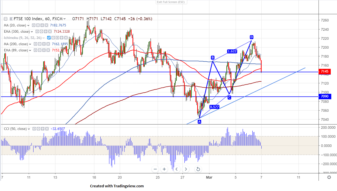This screenshot has height=191, width=337.
Task: Select the ABCD pattern point C label
Action: pos(229,98)
